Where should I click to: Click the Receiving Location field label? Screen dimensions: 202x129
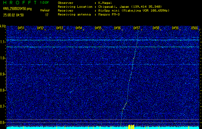[x=75, y=7]
